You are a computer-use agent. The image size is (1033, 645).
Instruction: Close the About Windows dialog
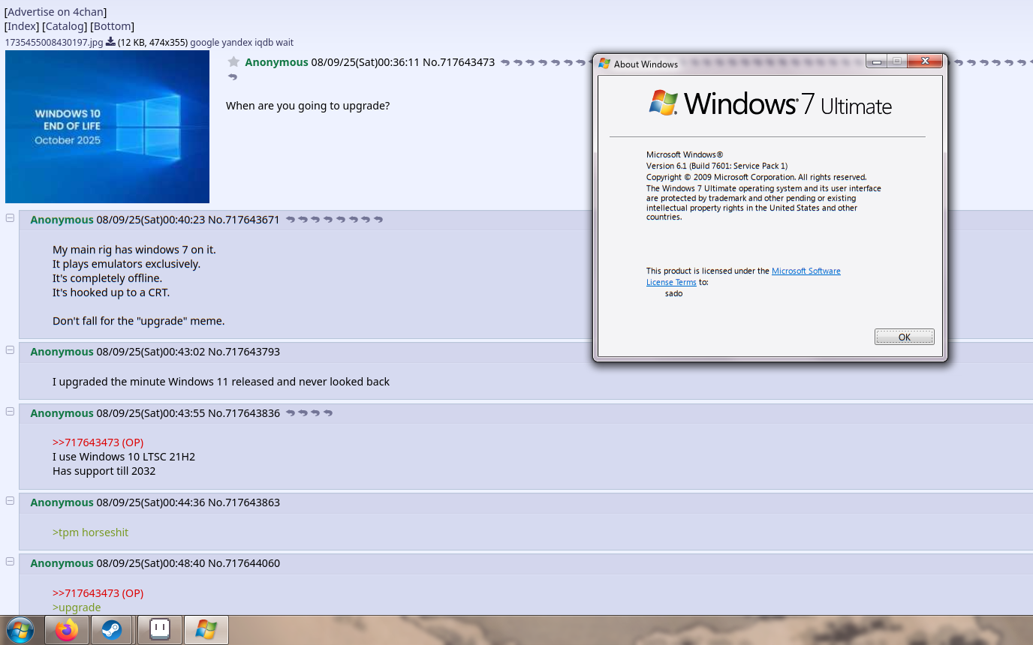point(925,61)
